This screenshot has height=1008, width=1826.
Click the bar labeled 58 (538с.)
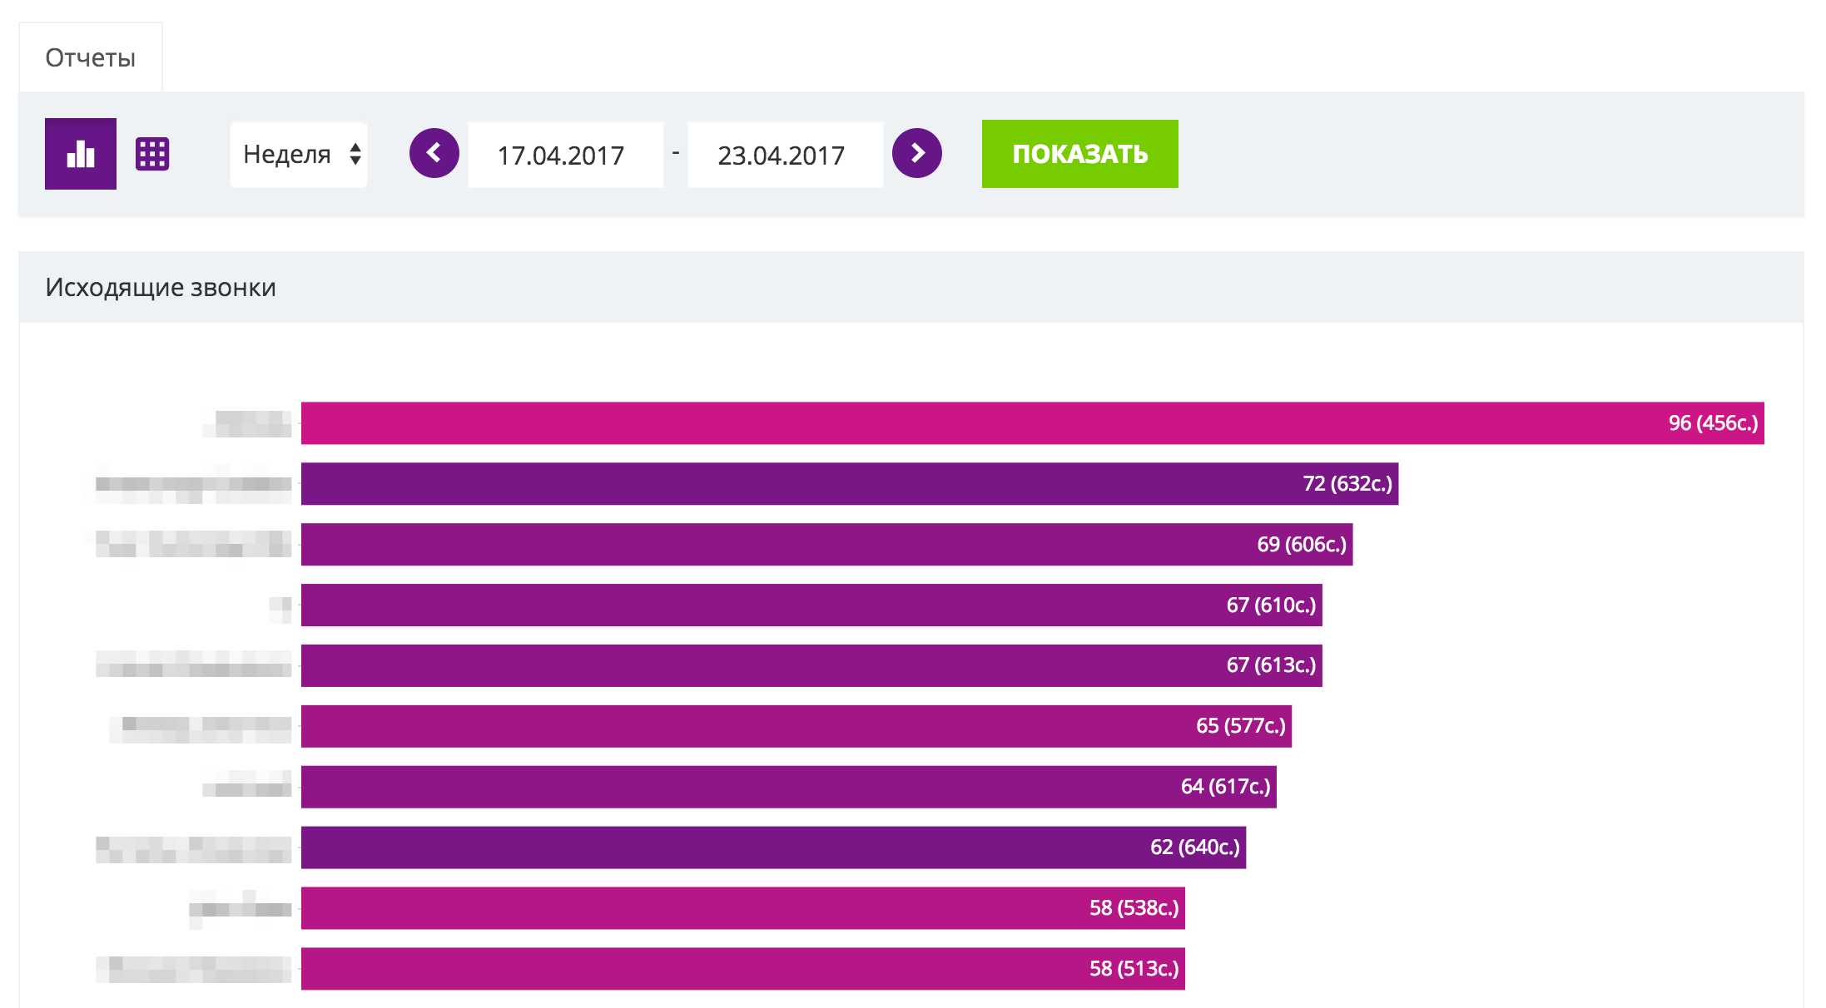click(742, 908)
